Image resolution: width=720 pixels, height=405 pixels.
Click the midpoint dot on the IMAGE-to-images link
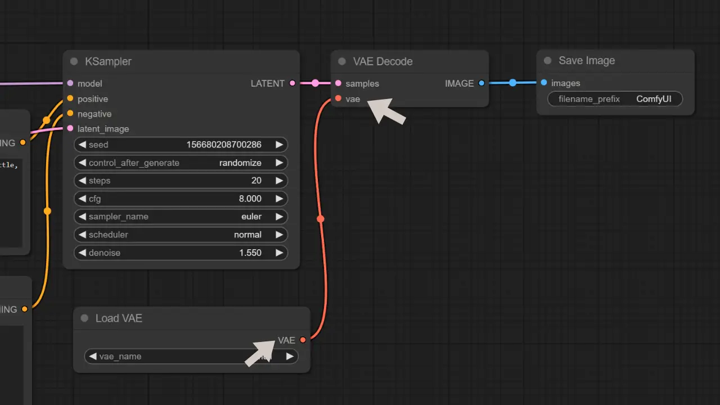point(512,83)
